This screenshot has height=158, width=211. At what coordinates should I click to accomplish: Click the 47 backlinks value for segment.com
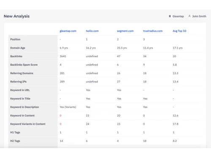pyautogui.click(x=119, y=56)
